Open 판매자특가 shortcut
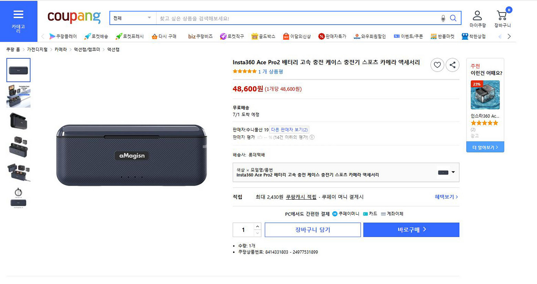Viewport: 537px width, 284px height. (x=332, y=36)
